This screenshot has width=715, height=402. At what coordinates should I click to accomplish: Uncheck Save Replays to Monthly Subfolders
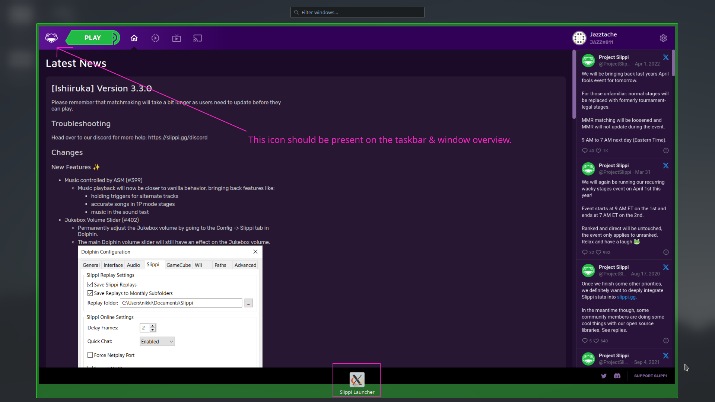click(90, 293)
